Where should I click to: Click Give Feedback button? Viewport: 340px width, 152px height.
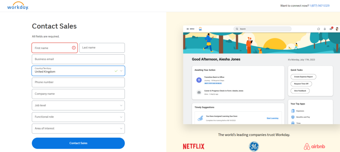[300, 91]
